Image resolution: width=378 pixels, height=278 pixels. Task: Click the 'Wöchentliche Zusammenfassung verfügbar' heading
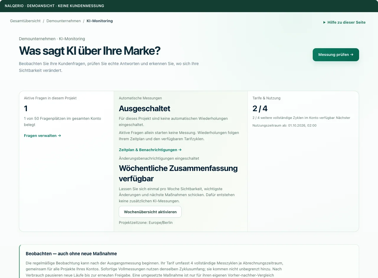178,173
